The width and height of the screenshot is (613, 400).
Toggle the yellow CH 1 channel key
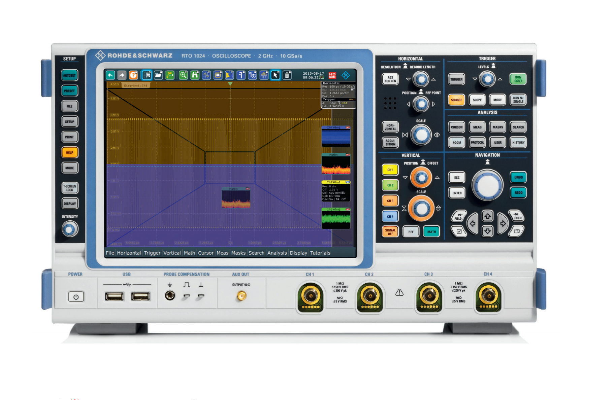390,170
